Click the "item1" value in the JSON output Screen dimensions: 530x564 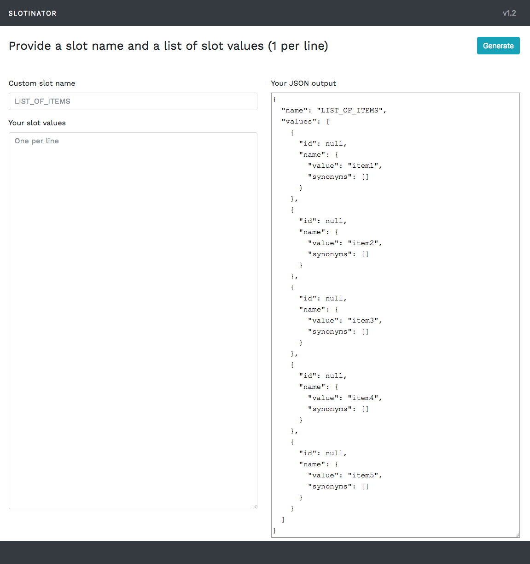tap(364, 166)
